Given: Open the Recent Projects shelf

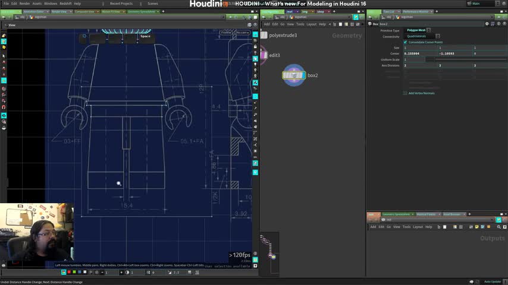Looking at the screenshot, I should 121,4.
